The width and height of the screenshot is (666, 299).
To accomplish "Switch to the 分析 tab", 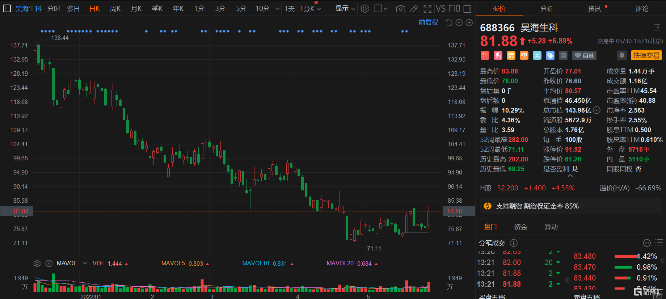I will (547, 8).
